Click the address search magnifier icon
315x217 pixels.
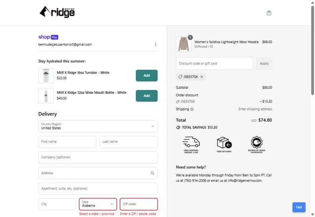pos(152,173)
